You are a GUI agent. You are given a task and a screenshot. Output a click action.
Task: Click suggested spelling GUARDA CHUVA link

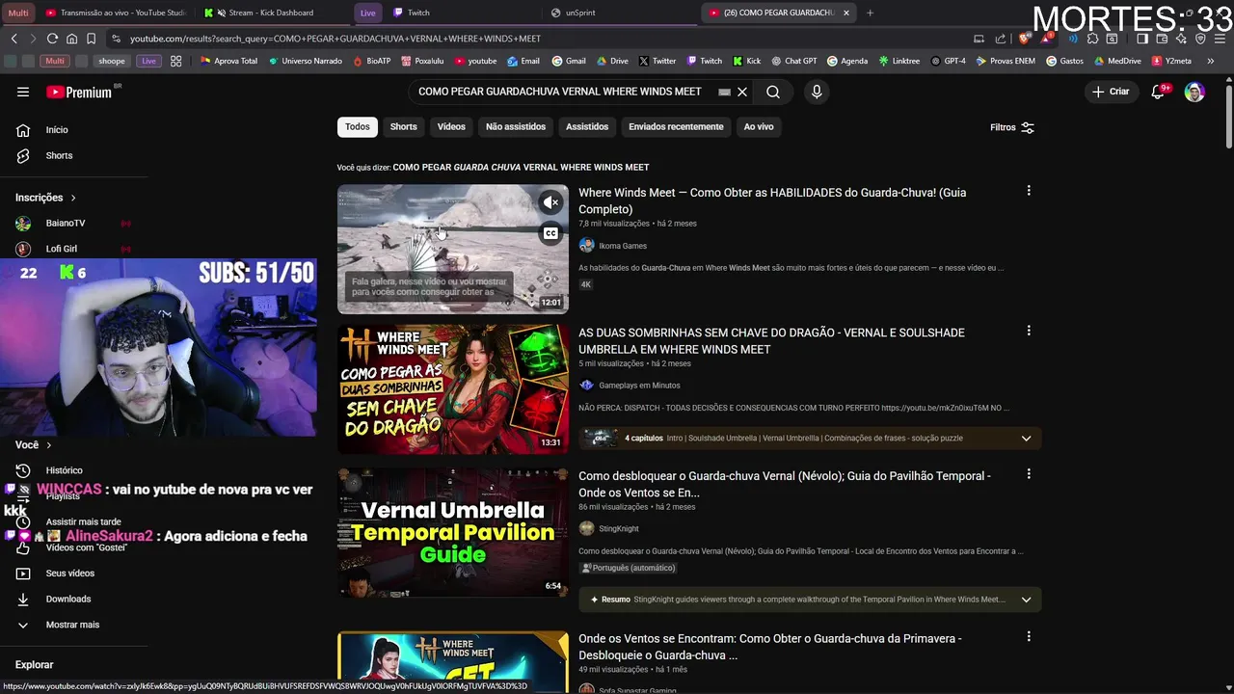(521, 167)
